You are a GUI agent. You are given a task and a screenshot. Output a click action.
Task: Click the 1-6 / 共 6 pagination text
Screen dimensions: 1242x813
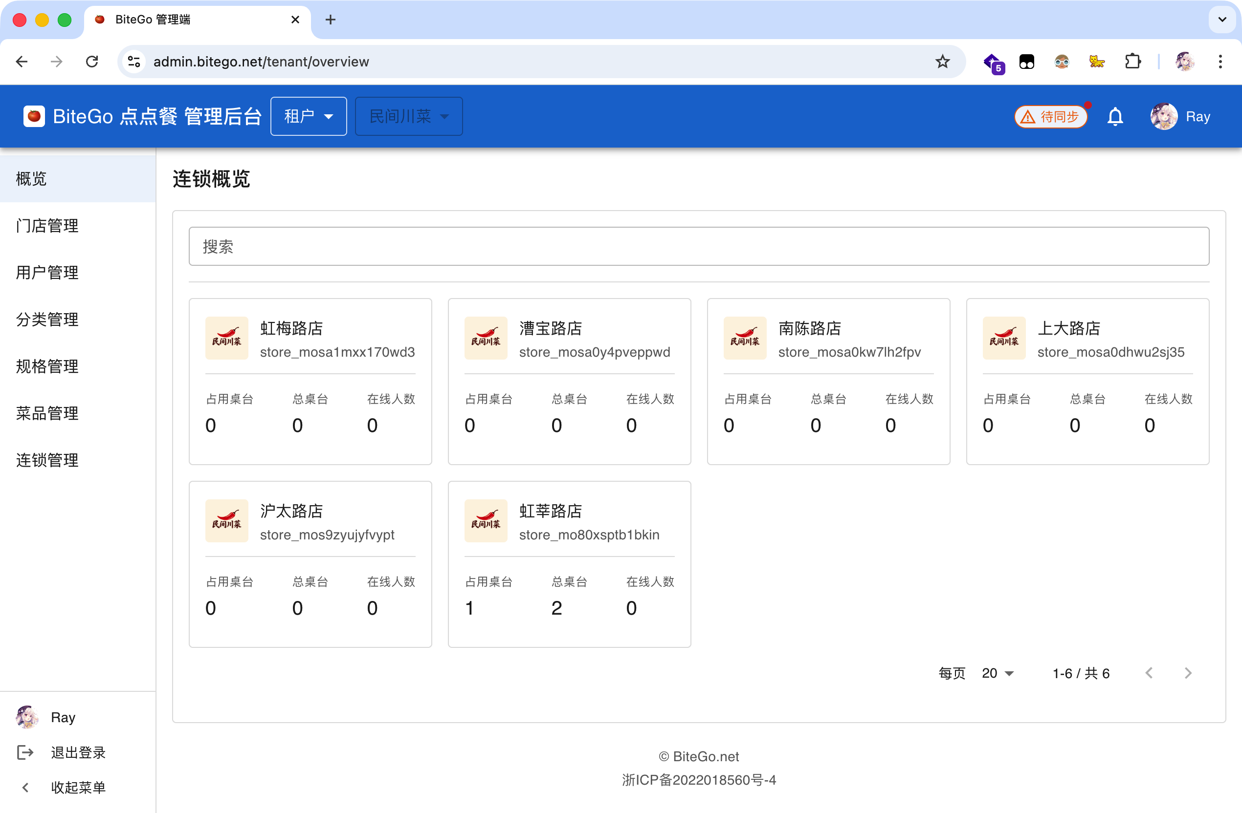coord(1081,673)
